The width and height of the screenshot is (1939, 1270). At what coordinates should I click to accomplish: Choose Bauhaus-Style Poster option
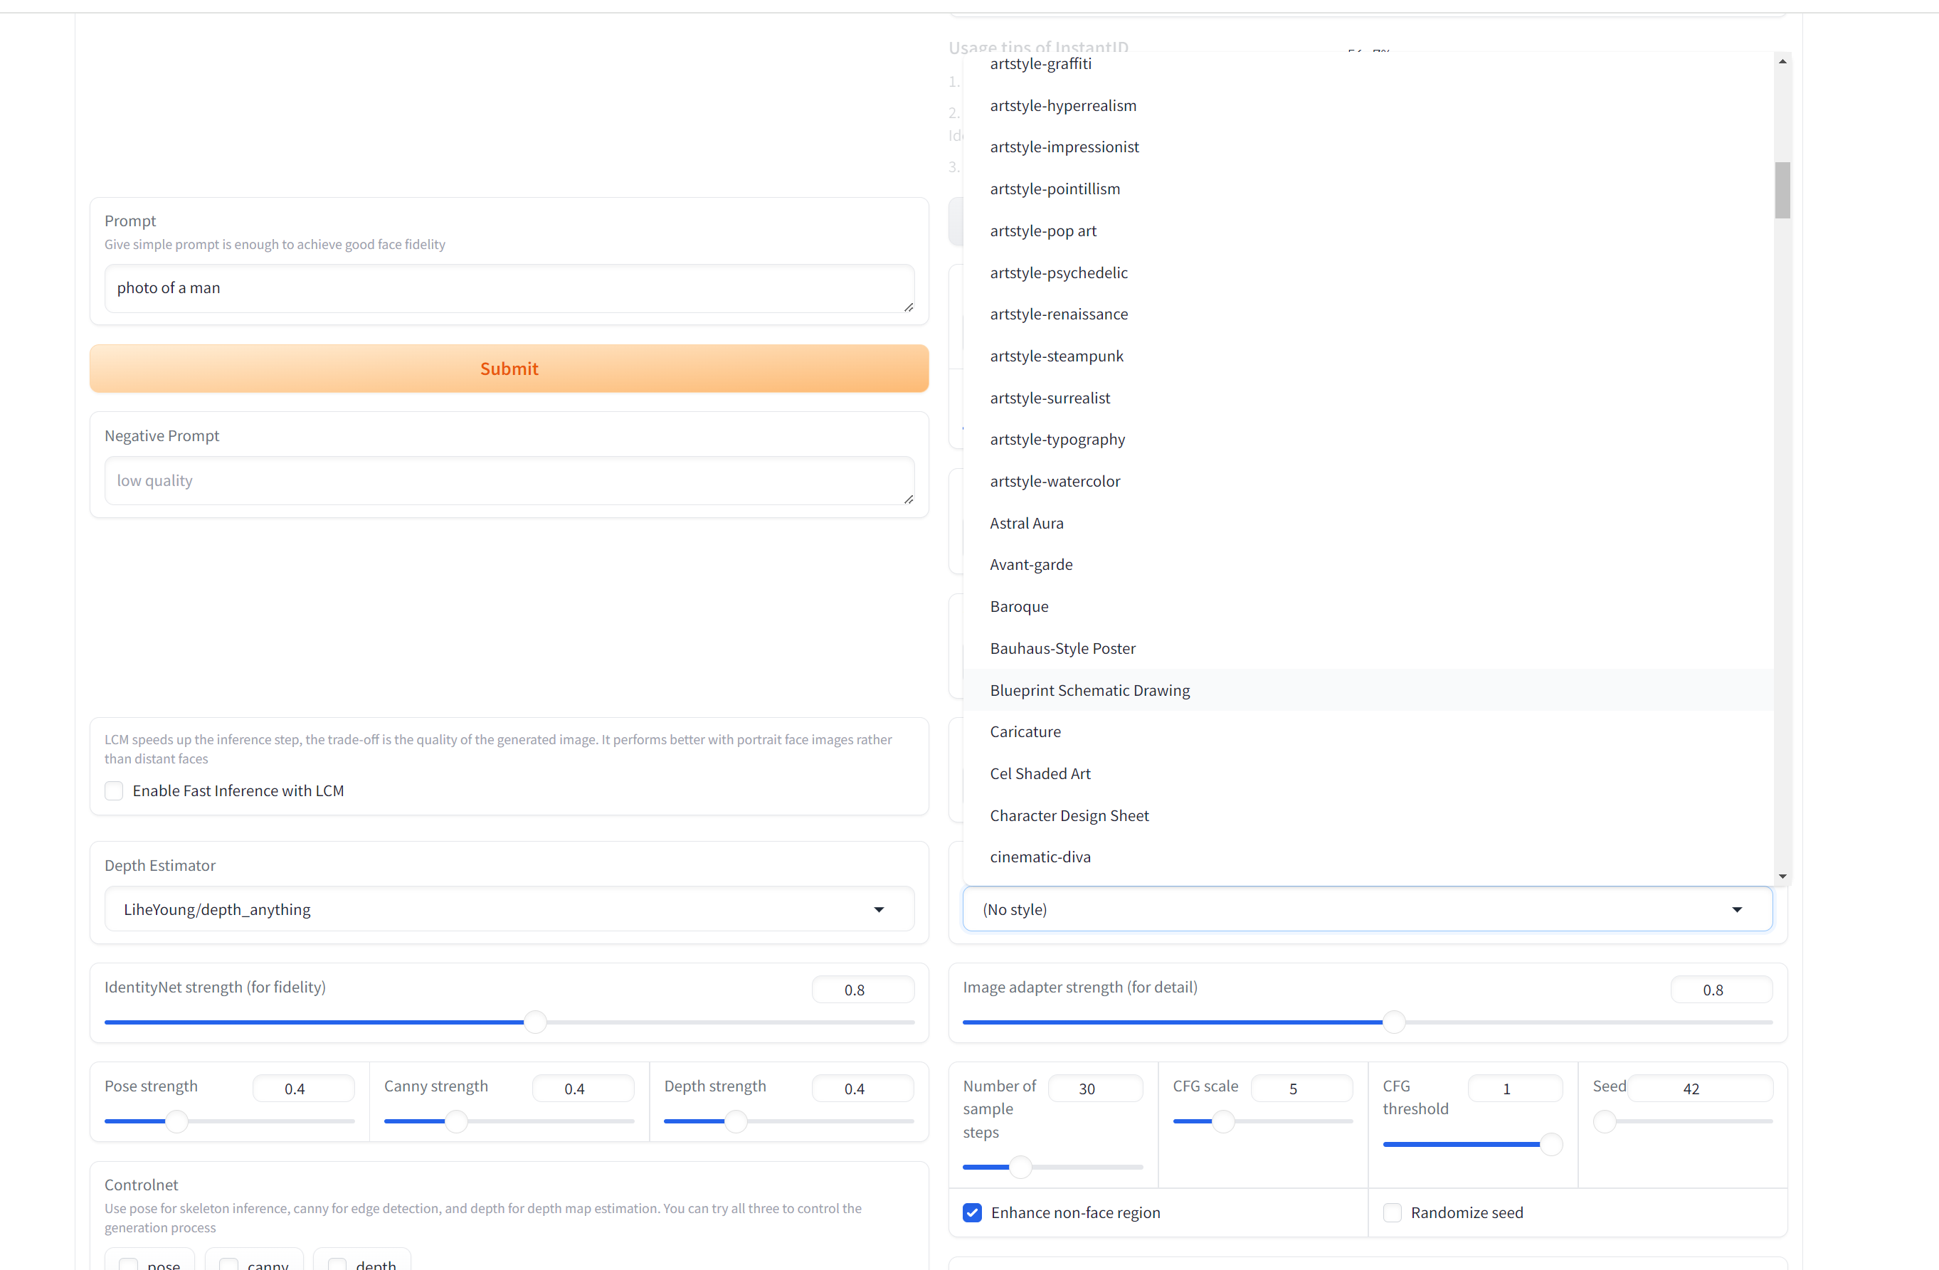point(1062,648)
